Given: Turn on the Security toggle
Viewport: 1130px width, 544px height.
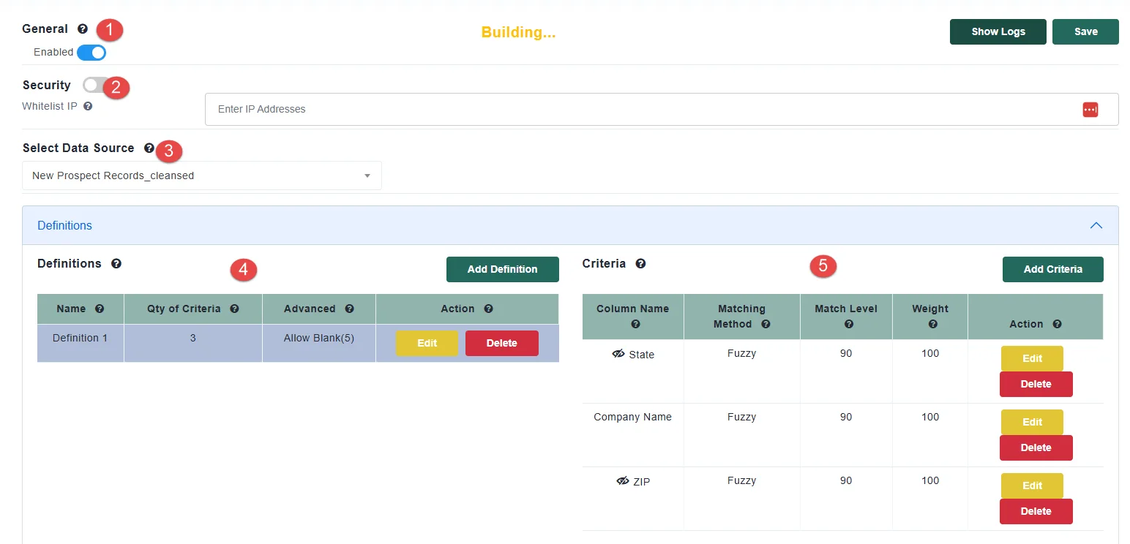Looking at the screenshot, I should coord(94,85).
